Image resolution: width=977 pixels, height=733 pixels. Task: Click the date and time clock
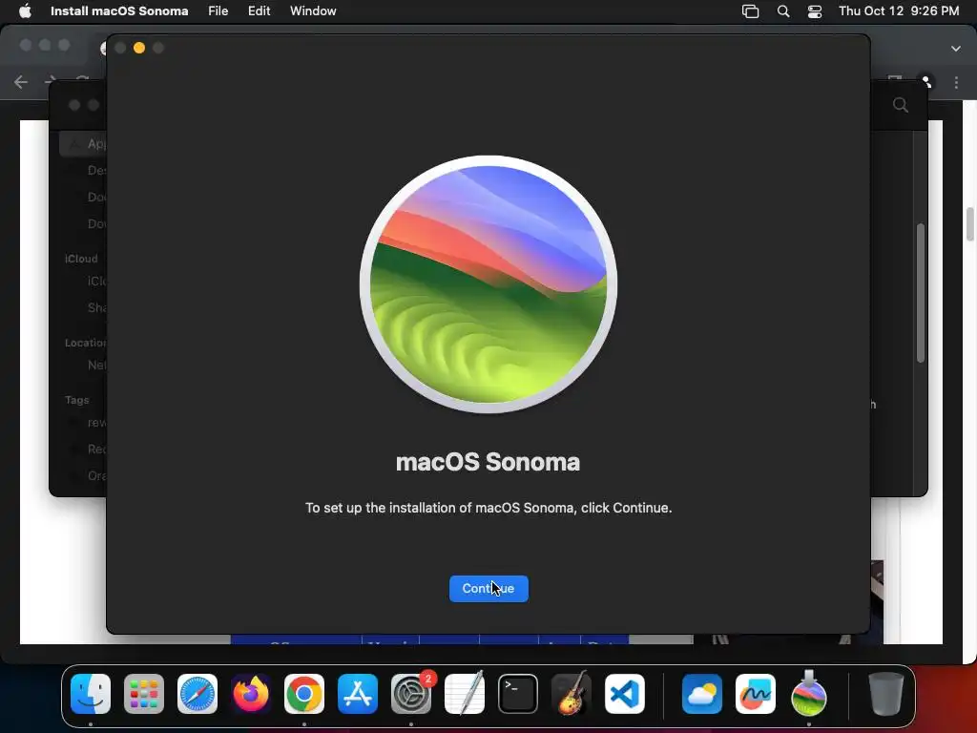pos(899,10)
